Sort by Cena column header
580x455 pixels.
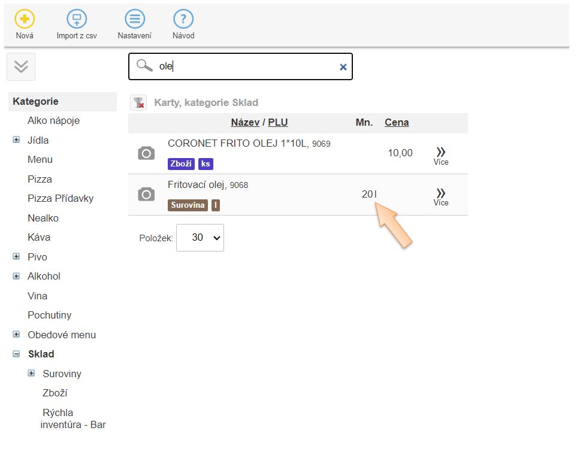coord(397,122)
